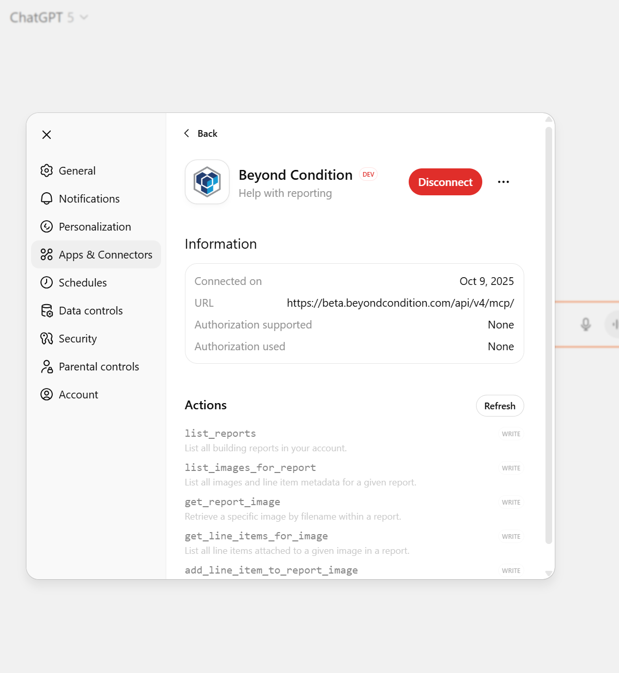Viewport: 619px width, 673px height.
Task: Click the Personalization icon in the sidebar
Action: click(x=47, y=226)
